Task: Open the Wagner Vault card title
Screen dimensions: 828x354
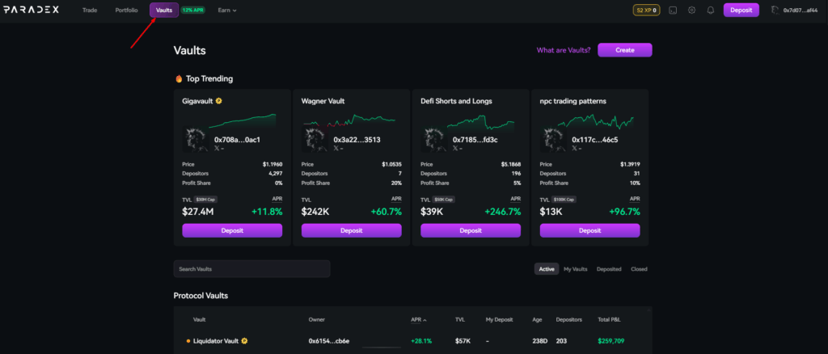Action: 323,101
